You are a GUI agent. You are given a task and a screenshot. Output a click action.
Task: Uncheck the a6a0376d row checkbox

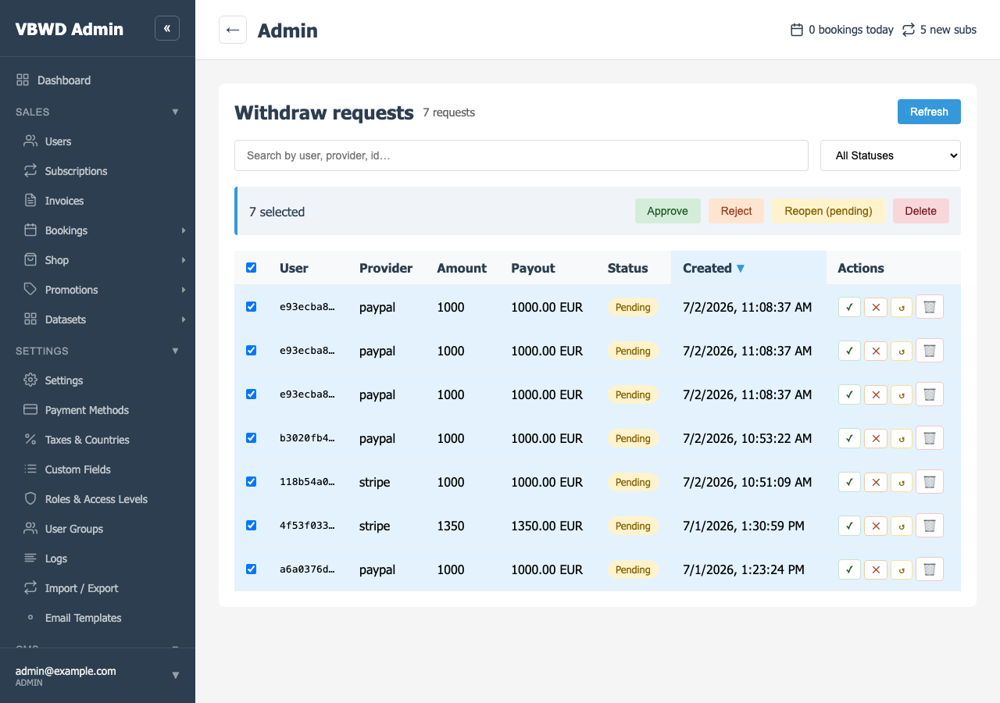pyautogui.click(x=251, y=569)
